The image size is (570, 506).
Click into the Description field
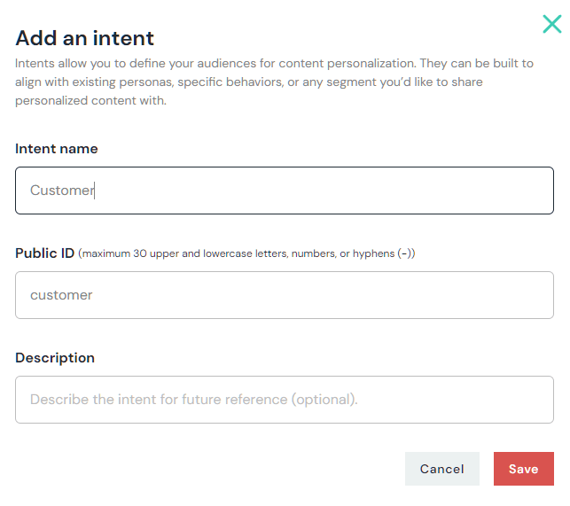(284, 400)
